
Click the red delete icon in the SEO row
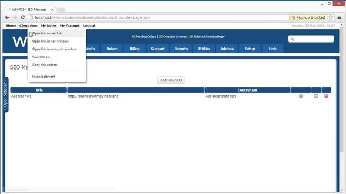tap(326, 96)
